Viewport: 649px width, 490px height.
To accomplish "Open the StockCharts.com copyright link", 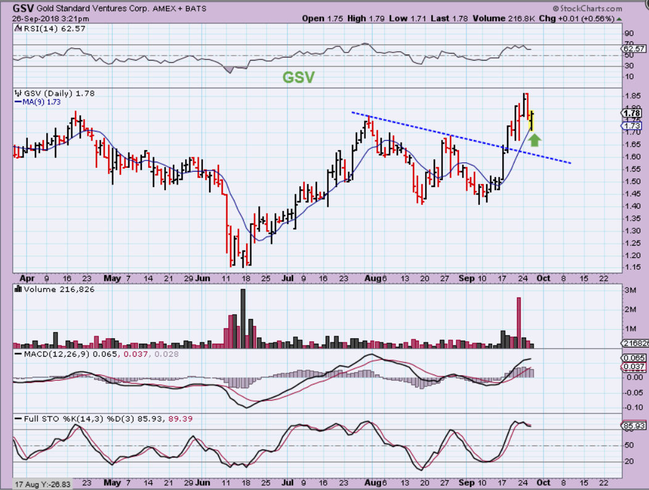I will [587, 8].
